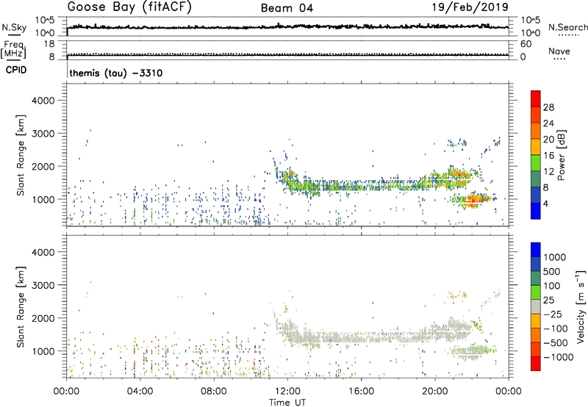Click the "60" tick right of frequency panel

526,44
